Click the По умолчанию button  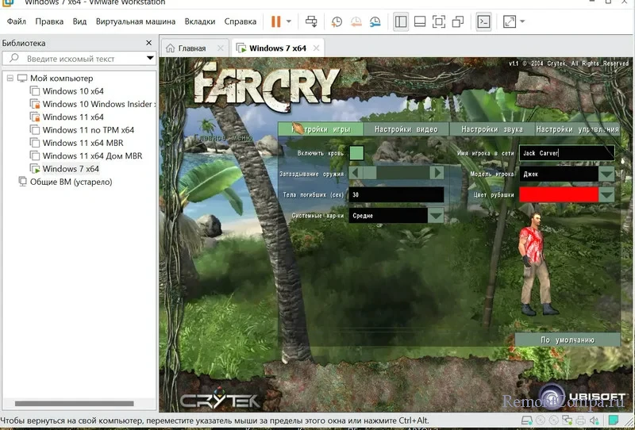pyautogui.click(x=568, y=340)
